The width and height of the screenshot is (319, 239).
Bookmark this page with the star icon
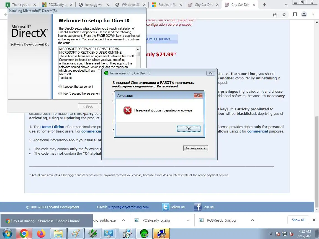click(x=284, y=14)
